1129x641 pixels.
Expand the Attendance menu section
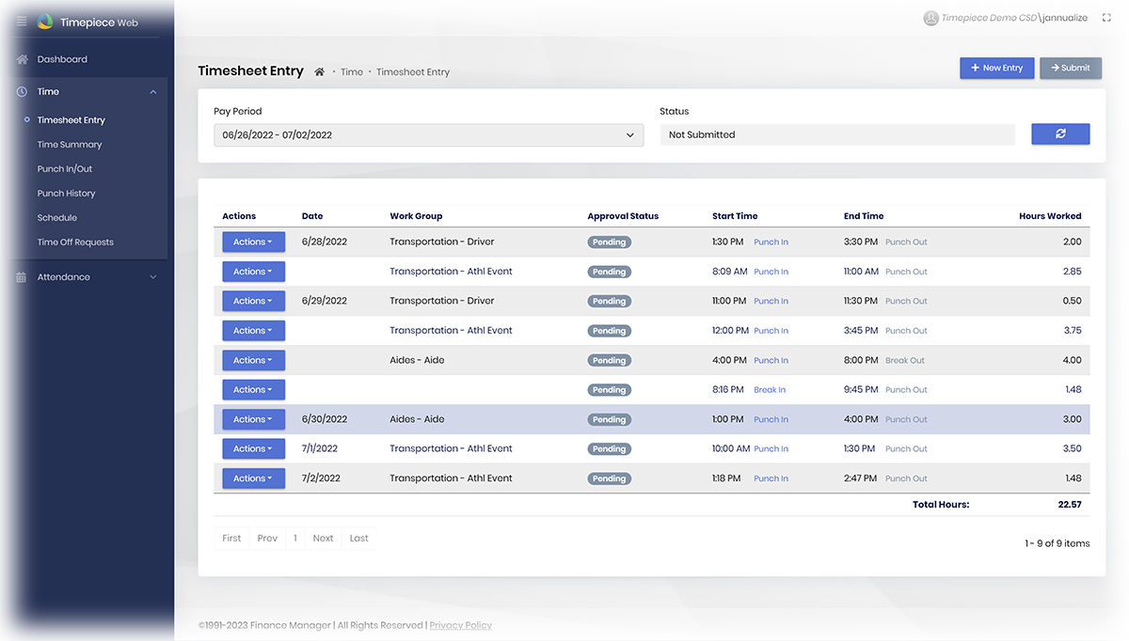(x=153, y=277)
